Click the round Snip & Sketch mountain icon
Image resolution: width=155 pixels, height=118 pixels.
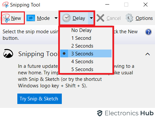(8, 53)
